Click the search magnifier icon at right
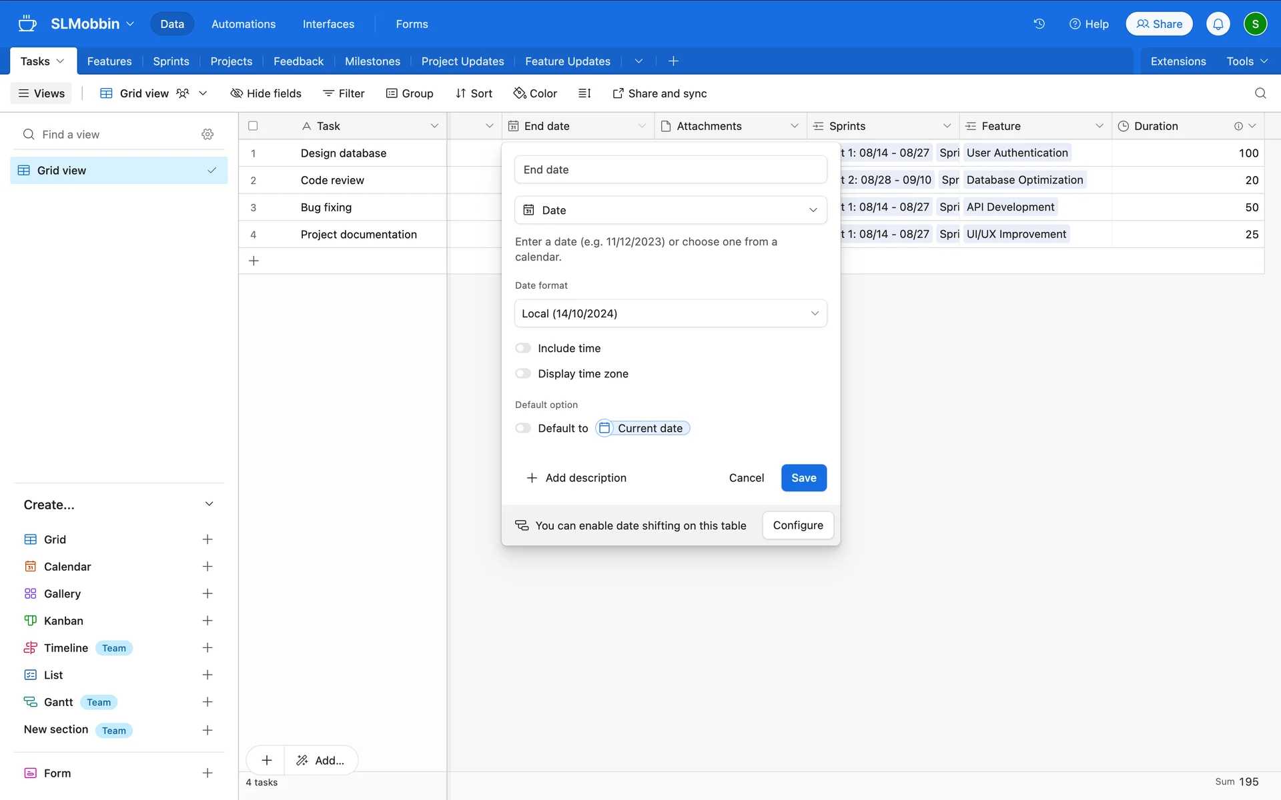Image resolution: width=1281 pixels, height=800 pixels. [1260, 93]
